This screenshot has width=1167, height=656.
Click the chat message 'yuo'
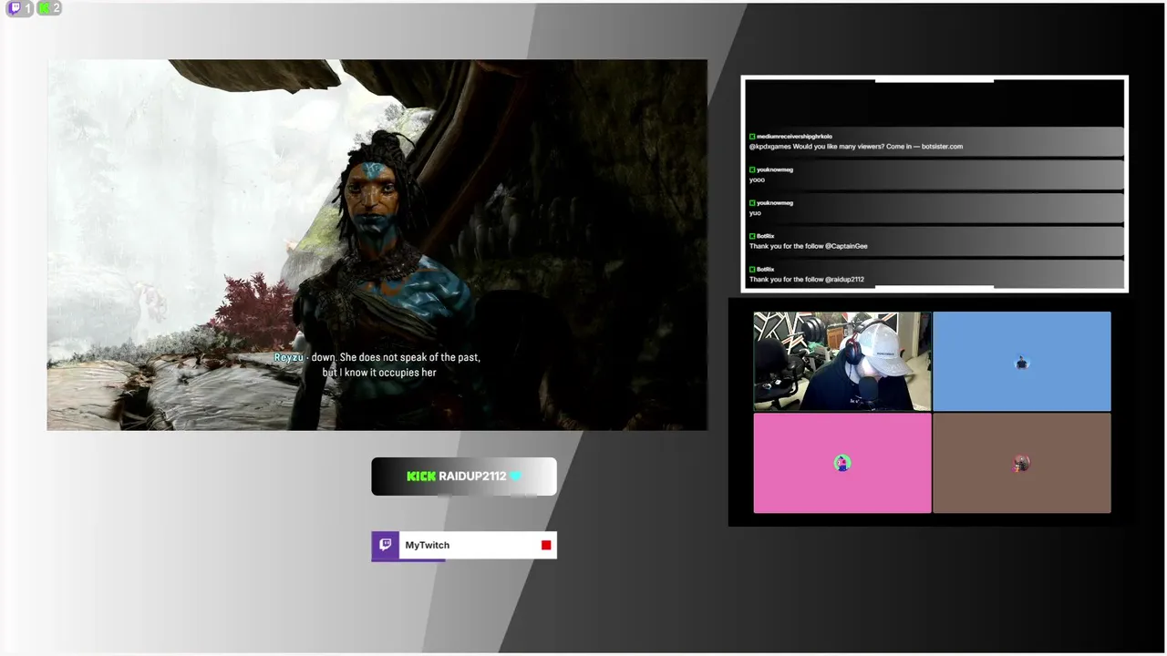pyautogui.click(x=755, y=213)
